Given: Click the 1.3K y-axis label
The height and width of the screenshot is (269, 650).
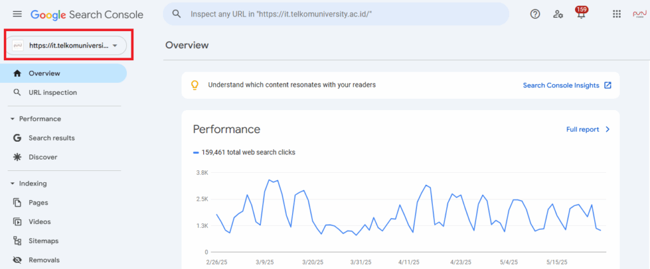Looking at the screenshot, I should tap(202, 225).
